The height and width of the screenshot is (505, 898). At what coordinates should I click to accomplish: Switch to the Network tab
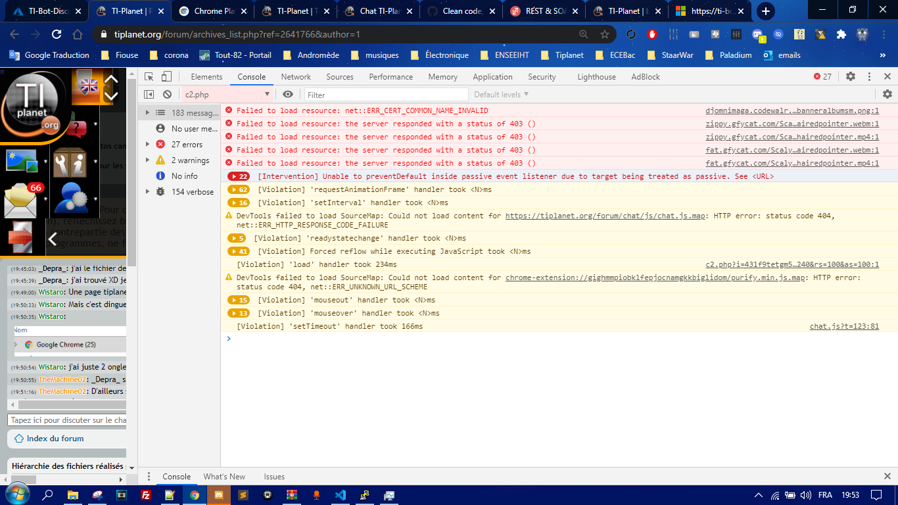pyautogui.click(x=296, y=76)
